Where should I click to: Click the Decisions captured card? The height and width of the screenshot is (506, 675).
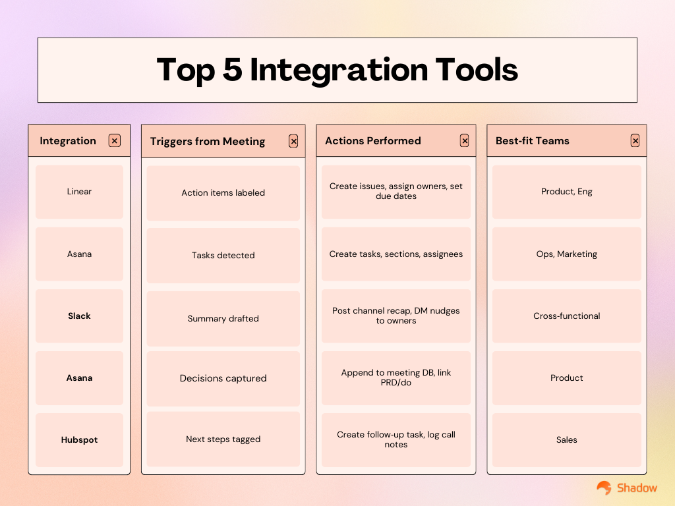click(x=223, y=378)
